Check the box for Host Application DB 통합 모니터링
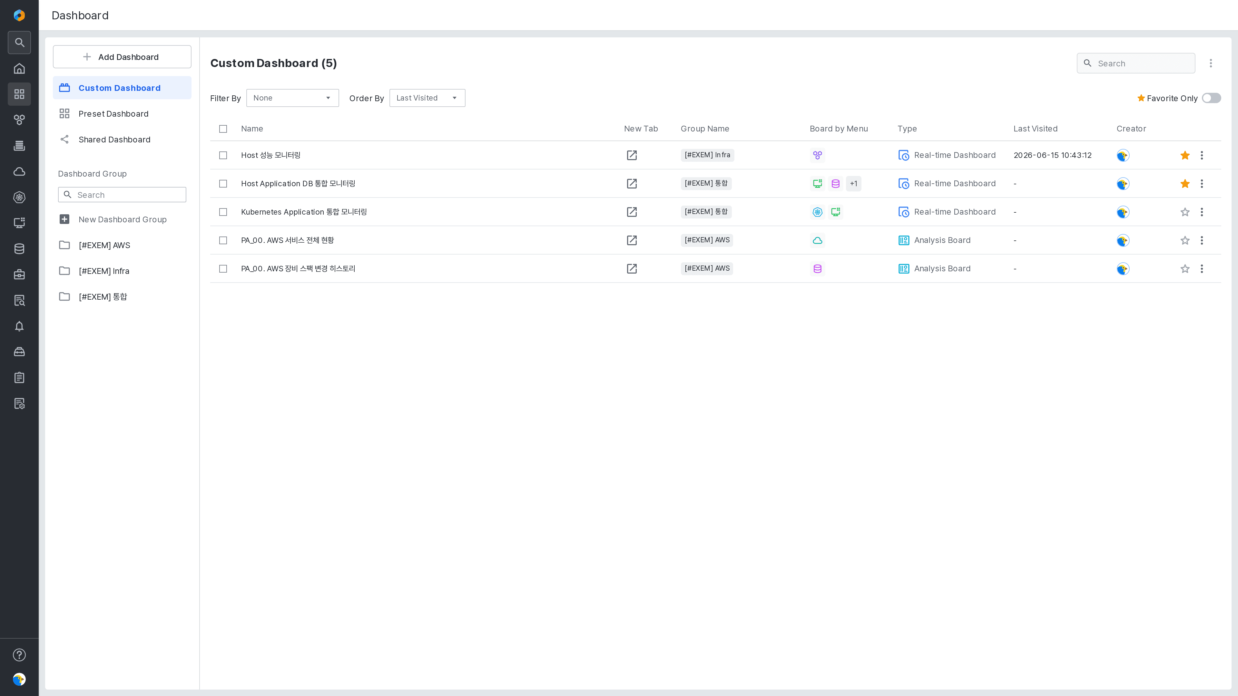1238x696 pixels. pyautogui.click(x=223, y=183)
